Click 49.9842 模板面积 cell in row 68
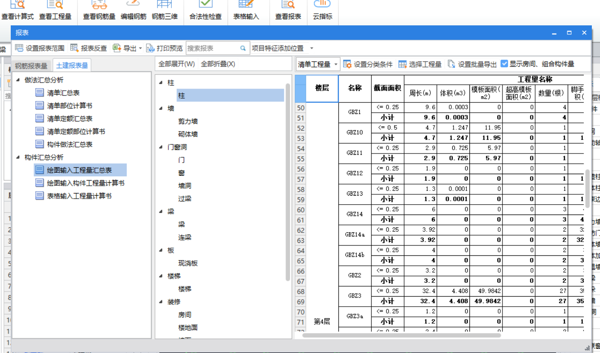The width and height of the screenshot is (600, 353). pyautogui.click(x=486, y=291)
